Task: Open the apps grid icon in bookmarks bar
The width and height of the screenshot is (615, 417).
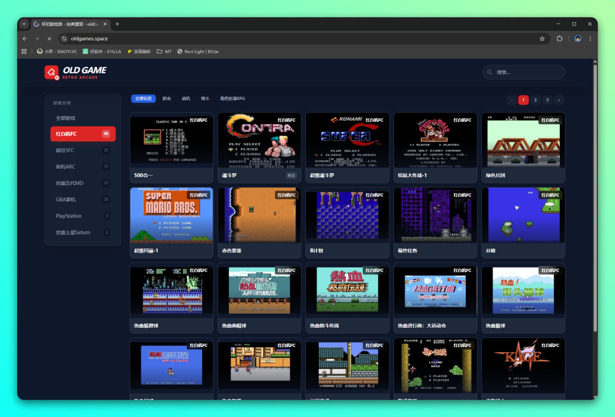Action: (x=24, y=51)
